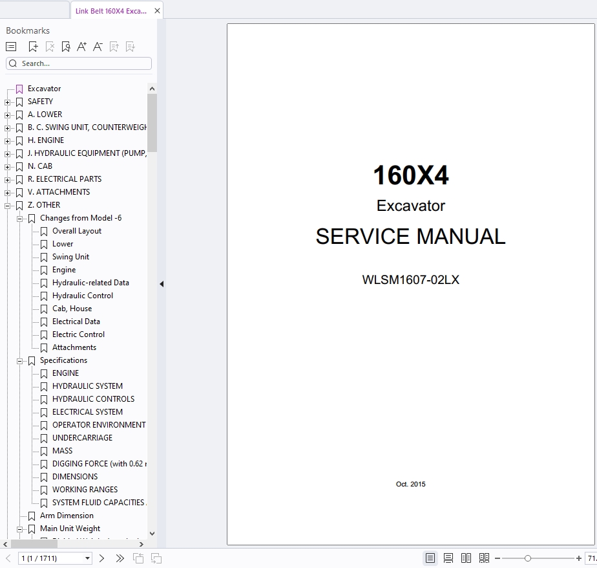Click the Add bookmark icon
The image size is (597, 568).
(x=33, y=47)
